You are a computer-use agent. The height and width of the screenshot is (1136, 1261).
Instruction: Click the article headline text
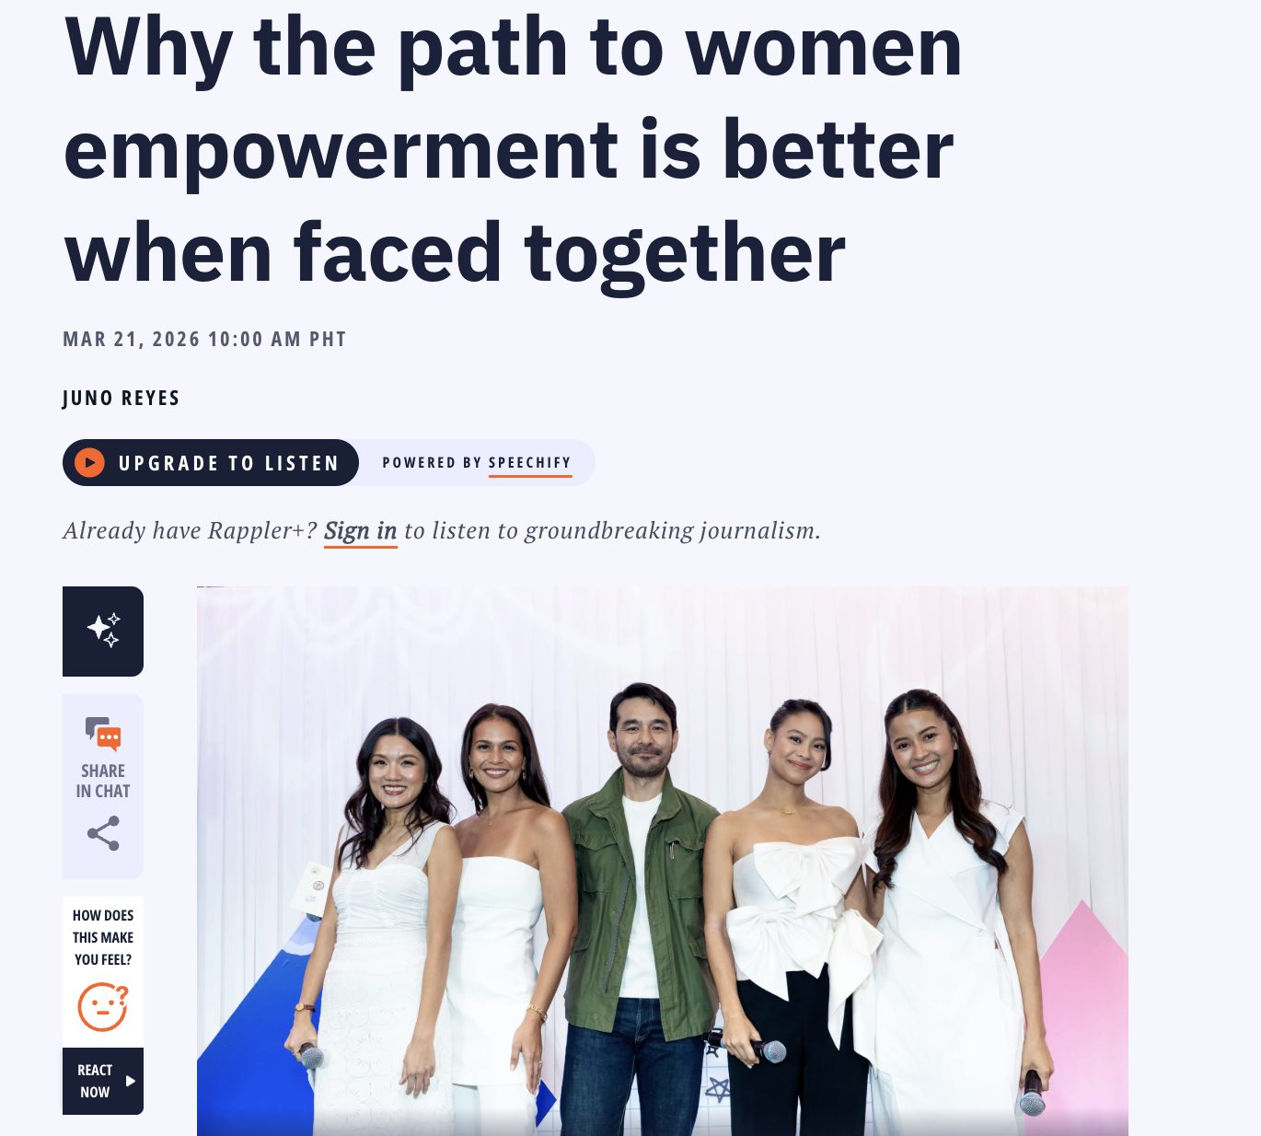click(x=513, y=150)
